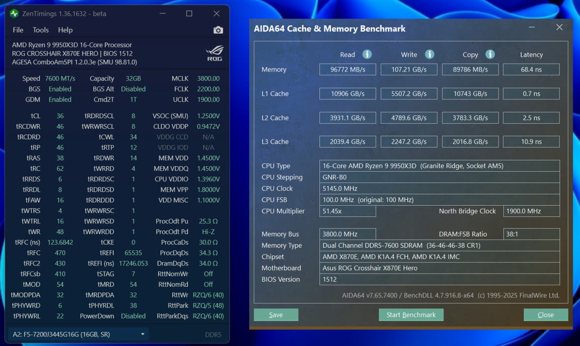The image size is (580, 346).
Task: Click UCLK value 1900.00
Action: click(x=208, y=100)
